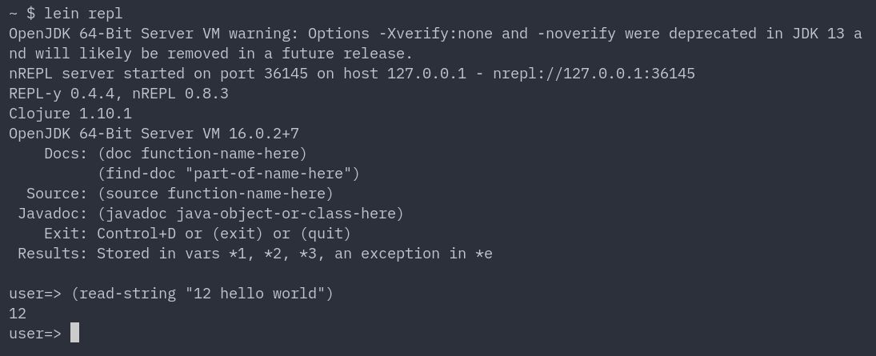Click the (read-string "12 hello world") expression
The width and height of the screenshot is (876, 356).
[202, 294]
